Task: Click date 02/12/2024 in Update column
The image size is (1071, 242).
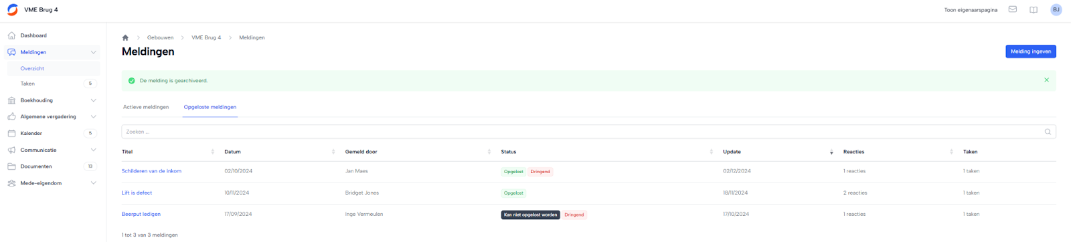Action: click(x=736, y=171)
